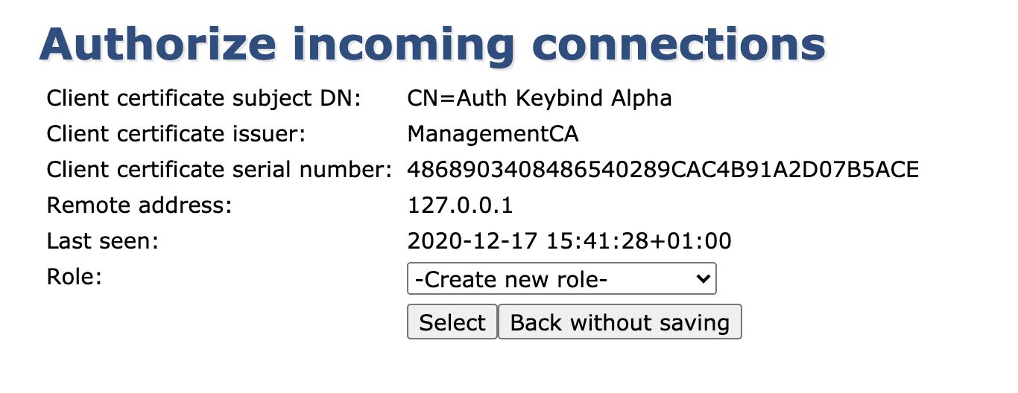This screenshot has height=393, width=1018.
Task: Click the 15:41:28+01:00 time value
Action: pyautogui.click(x=639, y=241)
